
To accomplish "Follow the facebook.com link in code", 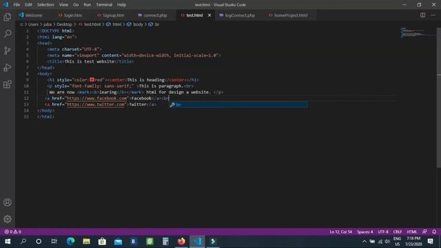I will point(96,98).
